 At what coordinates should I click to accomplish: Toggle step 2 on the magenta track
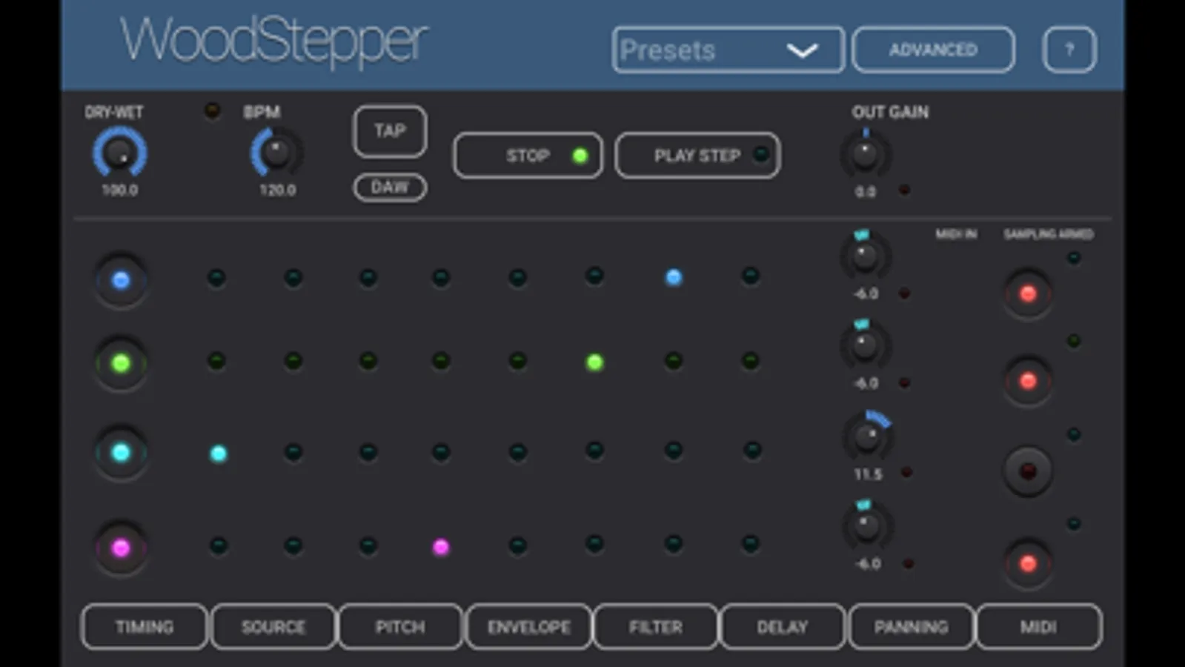coord(293,546)
